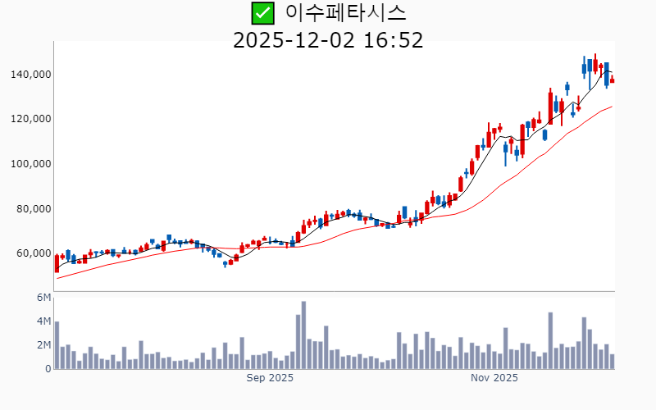
Task: Click the last volume bar on the right
Action: click(612, 362)
